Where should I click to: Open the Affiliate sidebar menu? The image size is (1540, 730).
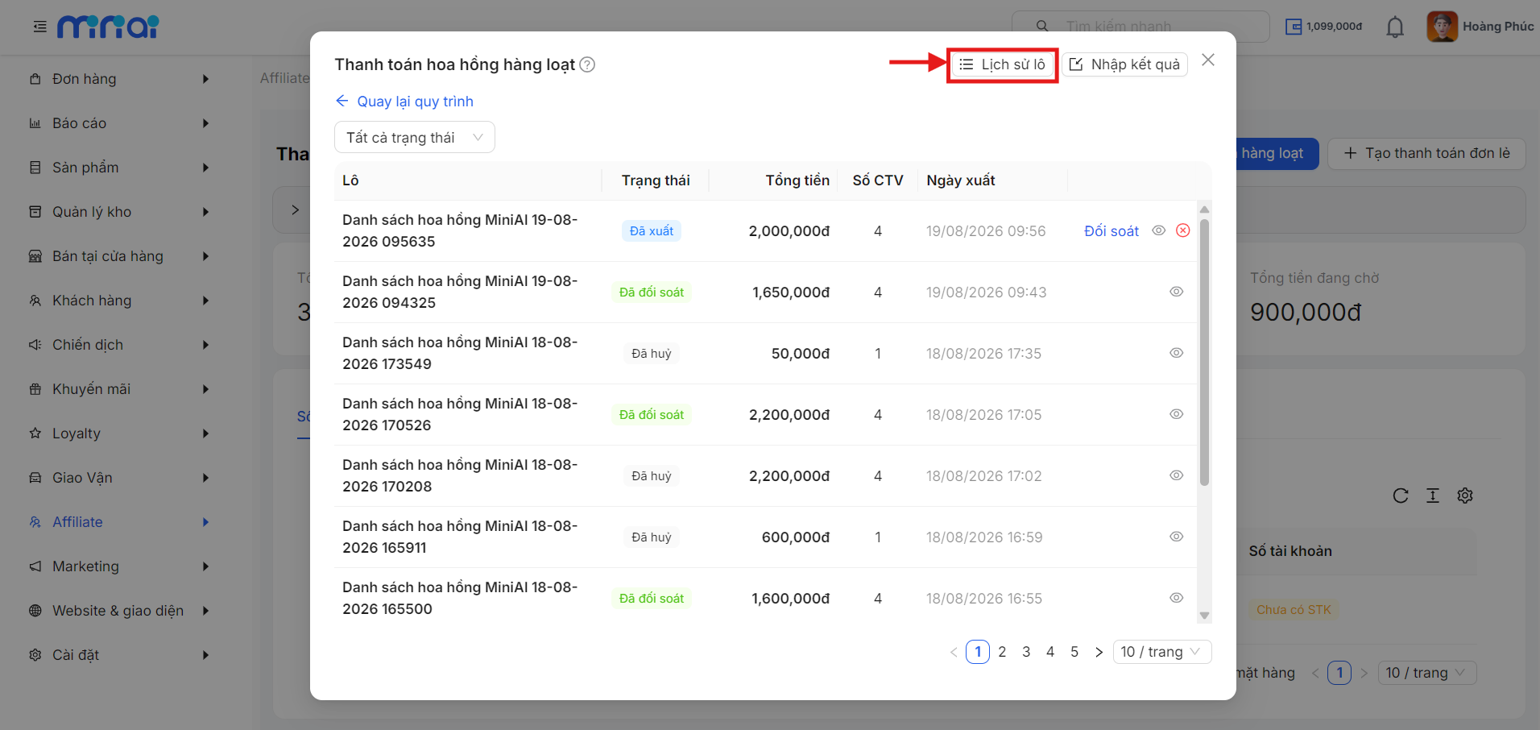coord(119,522)
